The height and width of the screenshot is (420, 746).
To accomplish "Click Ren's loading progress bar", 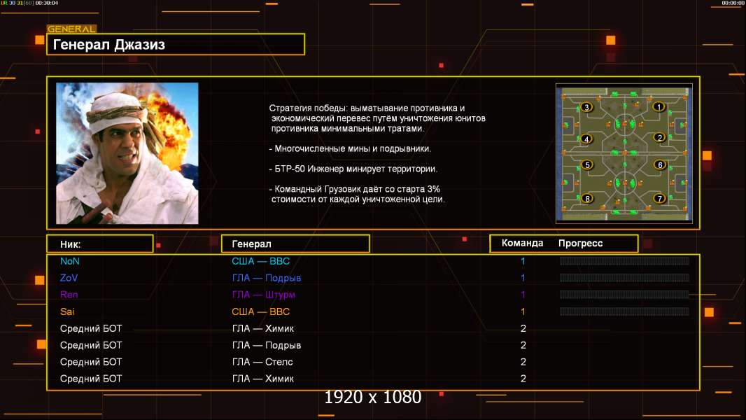I will [624, 295].
